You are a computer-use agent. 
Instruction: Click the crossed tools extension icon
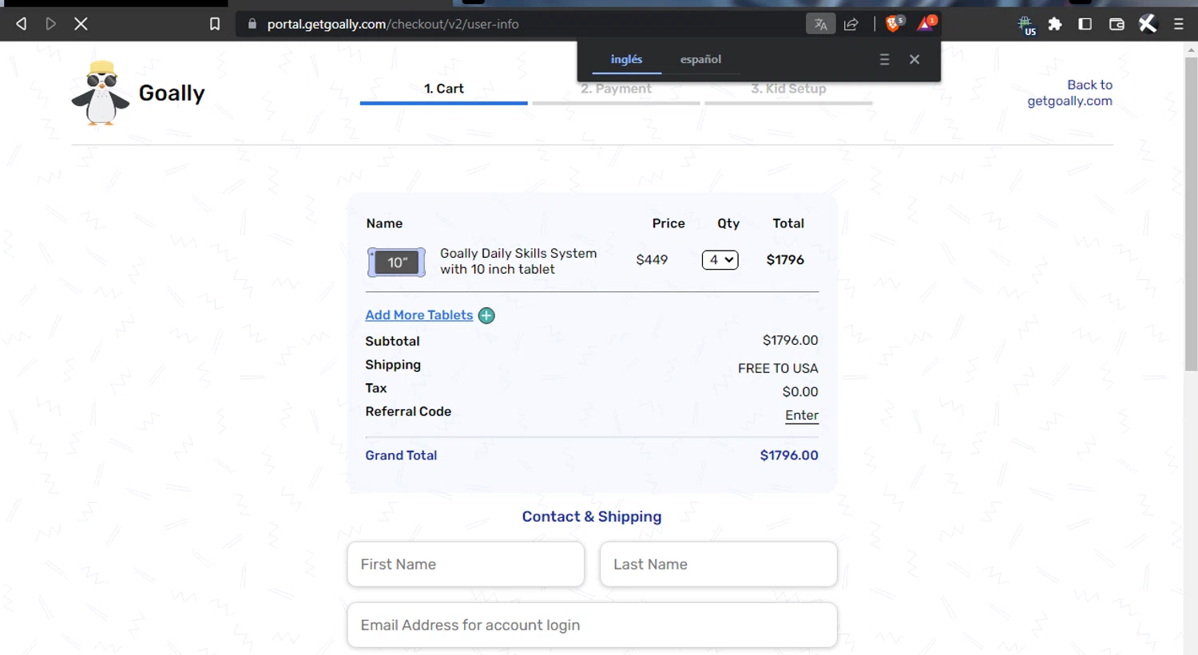coord(1148,24)
